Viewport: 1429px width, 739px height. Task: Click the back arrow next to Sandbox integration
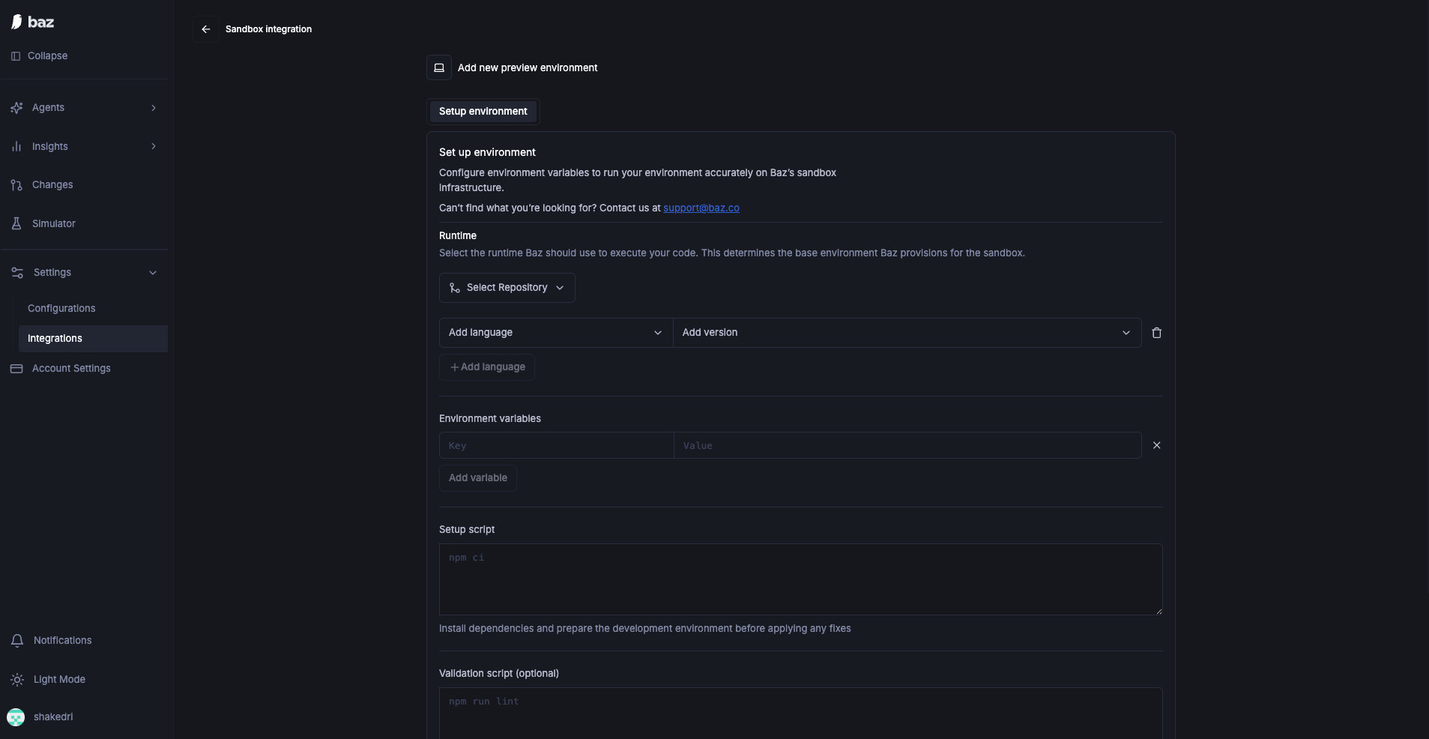(x=206, y=29)
